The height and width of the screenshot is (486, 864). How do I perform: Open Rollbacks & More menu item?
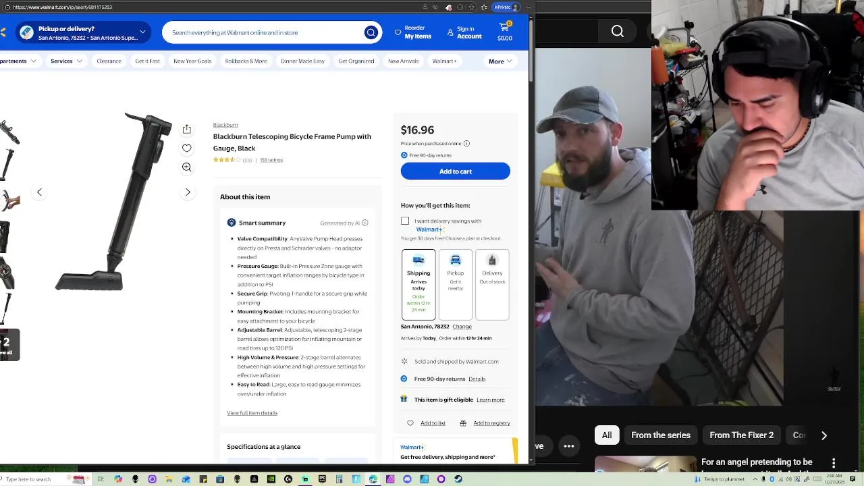246,61
